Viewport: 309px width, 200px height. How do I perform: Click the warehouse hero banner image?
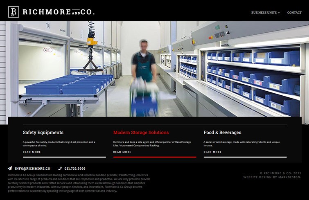155,69
